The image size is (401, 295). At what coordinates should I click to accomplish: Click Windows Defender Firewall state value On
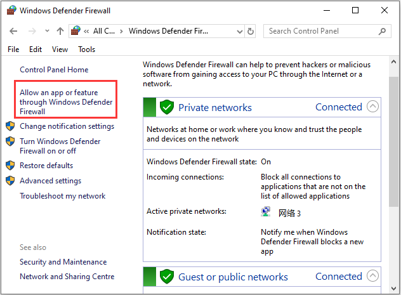(266, 162)
